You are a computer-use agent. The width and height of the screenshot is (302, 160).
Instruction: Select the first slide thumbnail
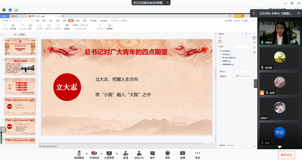pyautogui.click(x=20, y=47)
